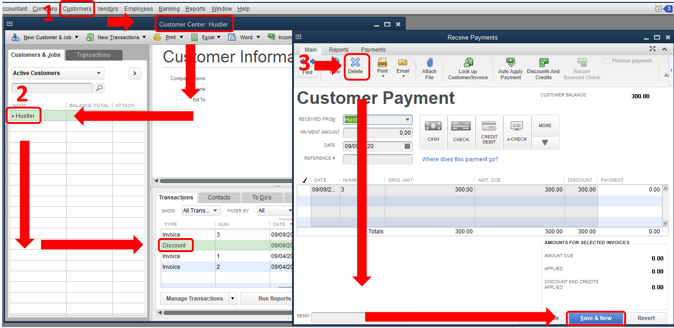This screenshot has height=328, width=674.
Task: Click the Record Bounced Check icon
Action: [x=581, y=68]
